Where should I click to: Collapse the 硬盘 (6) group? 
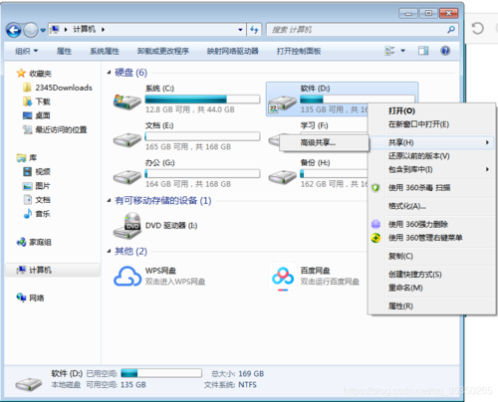coord(109,73)
